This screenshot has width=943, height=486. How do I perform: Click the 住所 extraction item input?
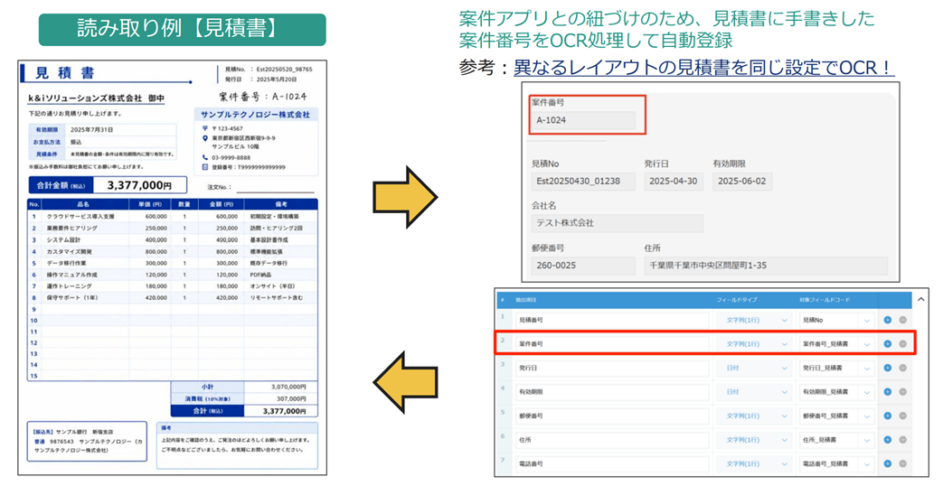click(612, 440)
